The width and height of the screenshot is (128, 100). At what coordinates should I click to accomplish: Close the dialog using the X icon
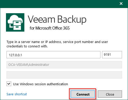coord(121,4)
